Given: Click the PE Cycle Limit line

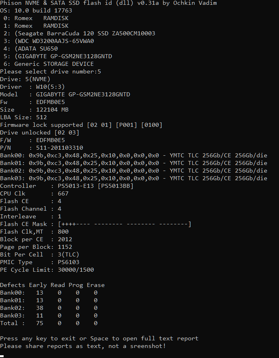Looking at the screenshot, I should point(47,270).
